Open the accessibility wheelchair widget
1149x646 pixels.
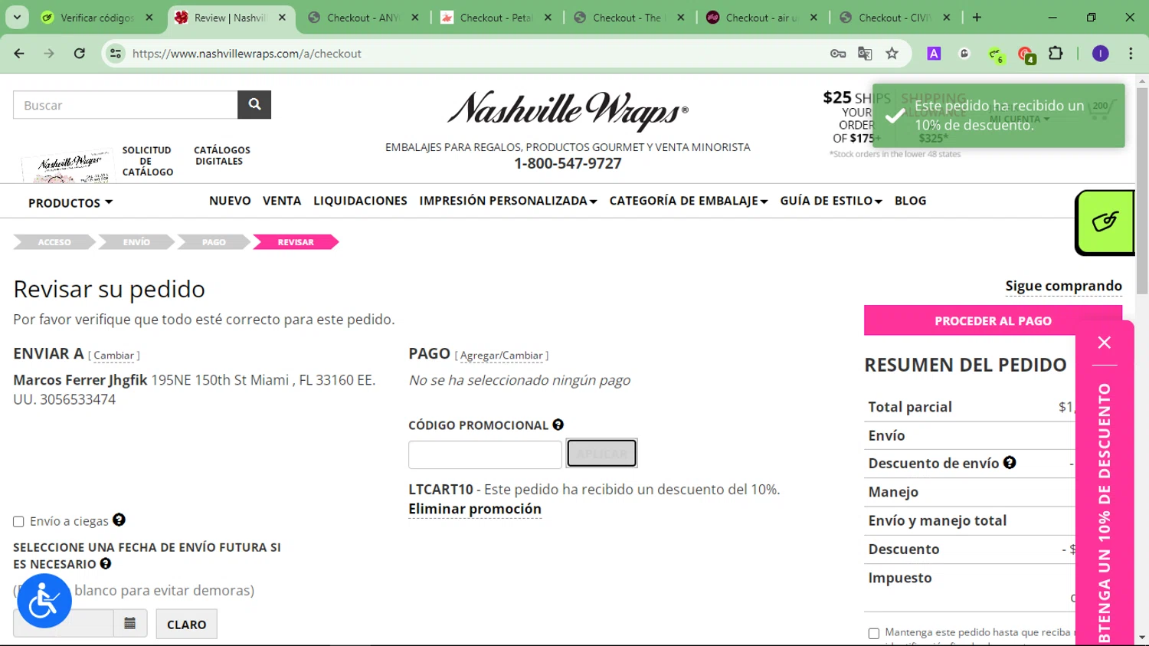[x=44, y=602]
